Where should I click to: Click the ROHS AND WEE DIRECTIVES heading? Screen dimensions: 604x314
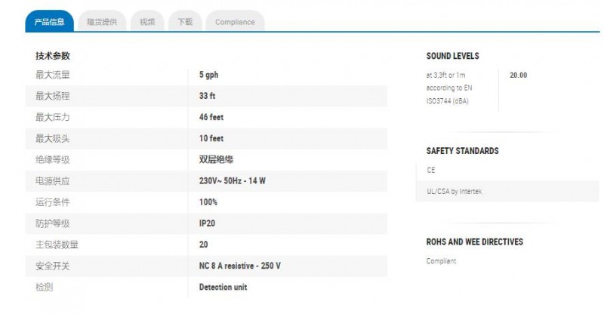coord(475,242)
